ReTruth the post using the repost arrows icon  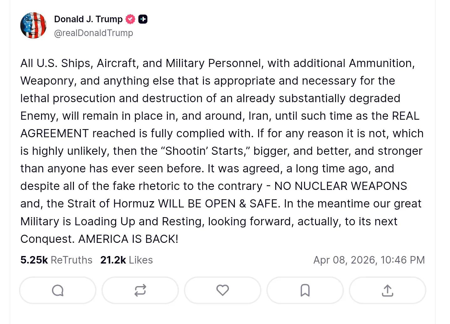pyautogui.click(x=140, y=290)
